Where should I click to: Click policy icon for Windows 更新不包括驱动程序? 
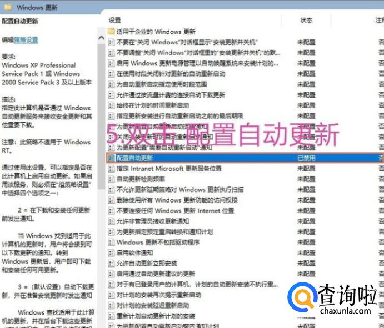click(x=112, y=243)
